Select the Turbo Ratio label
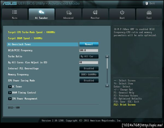Image resolution: width=164 pixels, height=128 pixels. tap(15, 56)
